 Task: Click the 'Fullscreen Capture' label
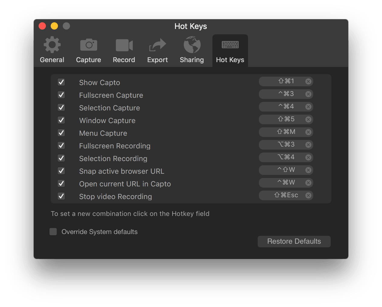(x=111, y=95)
